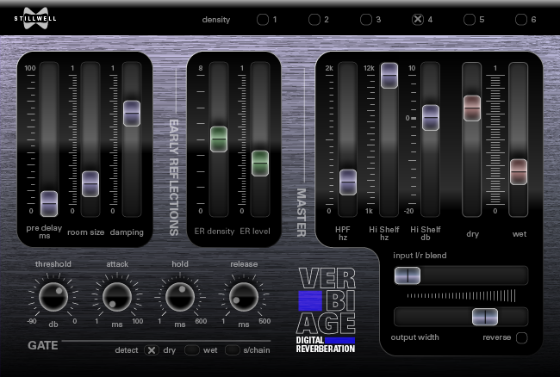Click the gate attack knob

tap(117, 297)
